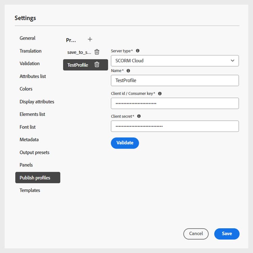Show info tooltip for Server type
This screenshot has height=253, width=253.
138,51
